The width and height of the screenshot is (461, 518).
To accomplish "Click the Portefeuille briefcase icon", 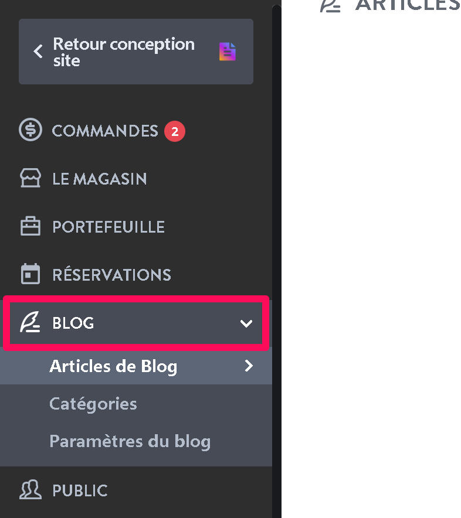I will click(x=30, y=226).
